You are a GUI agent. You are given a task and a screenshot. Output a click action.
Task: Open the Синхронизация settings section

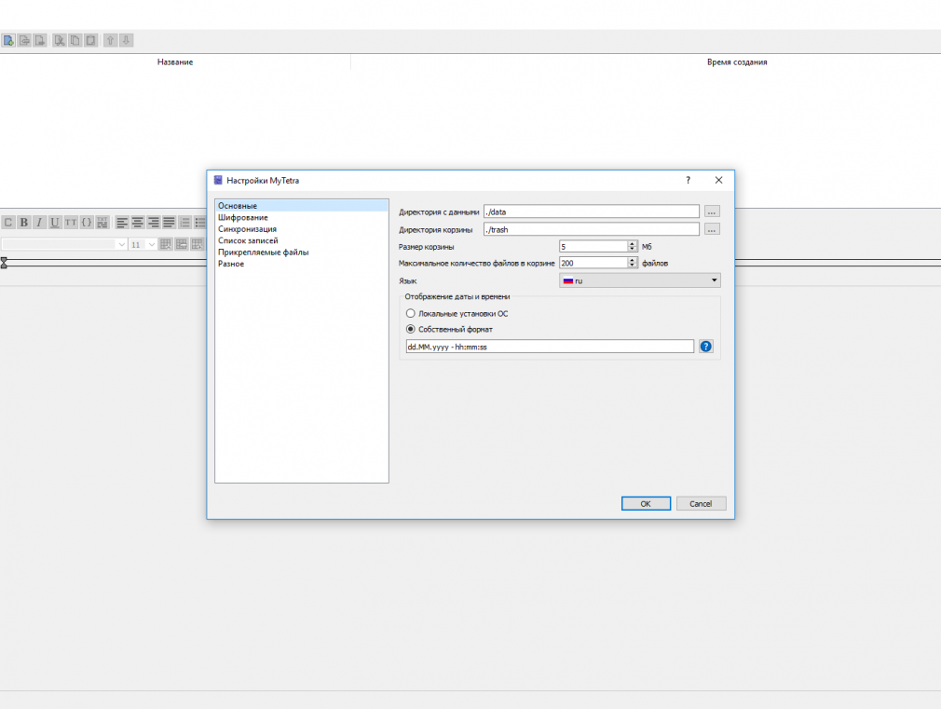(302, 229)
